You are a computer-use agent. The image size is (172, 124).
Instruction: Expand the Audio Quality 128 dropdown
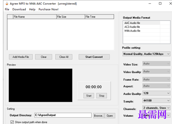(x=156, y=93)
